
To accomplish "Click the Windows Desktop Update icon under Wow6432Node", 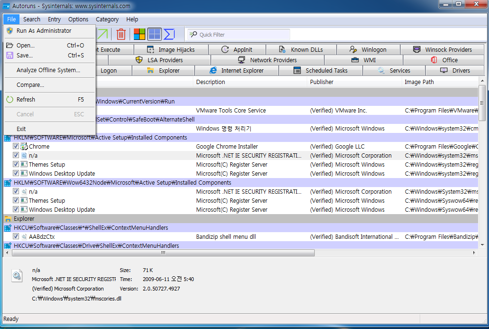I will [x=24, y=209].
